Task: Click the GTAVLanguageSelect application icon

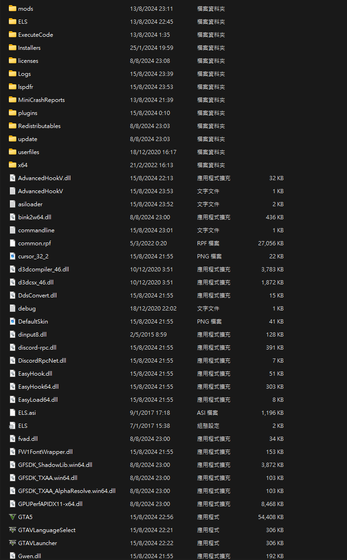Action: click(x=13, y=530)
